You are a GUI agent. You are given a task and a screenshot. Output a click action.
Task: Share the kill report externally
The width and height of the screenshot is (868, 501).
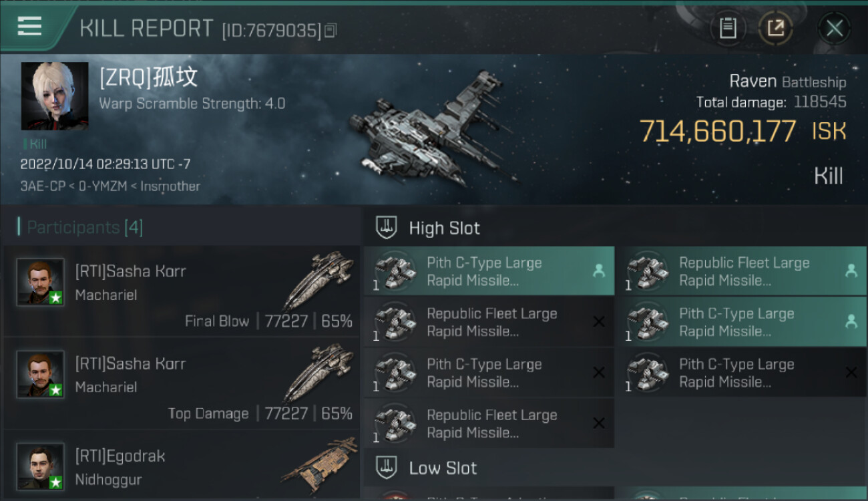(x=776, y=28)
